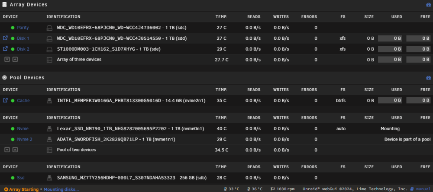Click green status indicator for Parity
The width and height of the screenshot is (433, 192).
pyautogui.click(x=13, y=28)
